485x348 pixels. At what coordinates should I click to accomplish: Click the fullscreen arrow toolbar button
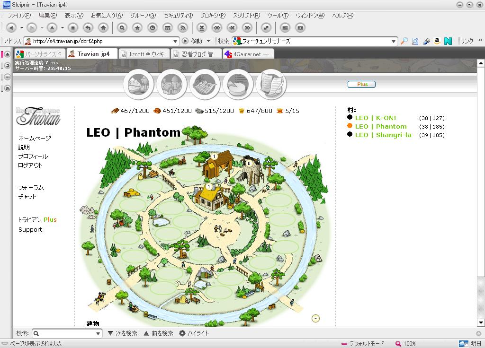point(266,28)
